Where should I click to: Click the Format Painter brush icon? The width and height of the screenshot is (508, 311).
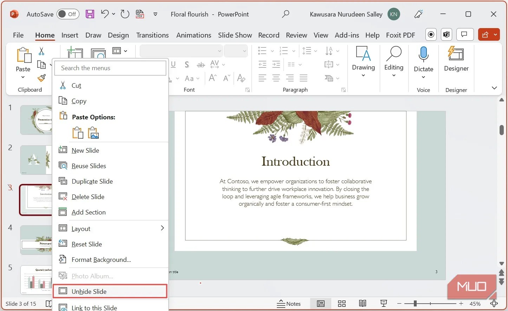click(42, 78)
